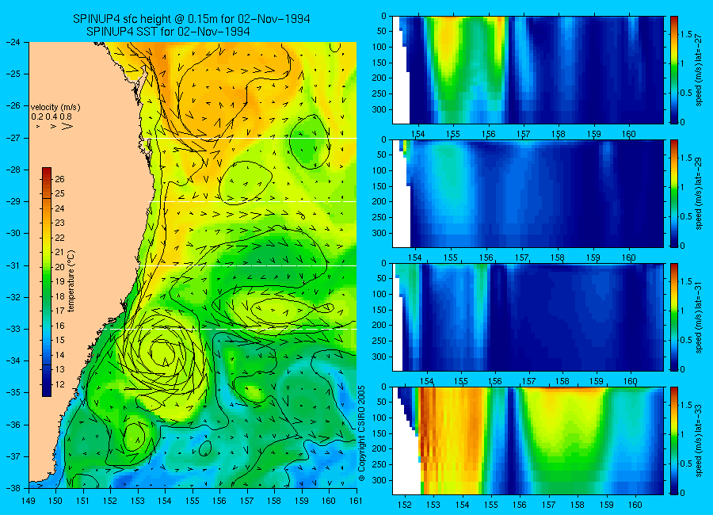
Task: Click the lat=-33 speed section plot
Action: pyautogui.click(x=528, y=441)
